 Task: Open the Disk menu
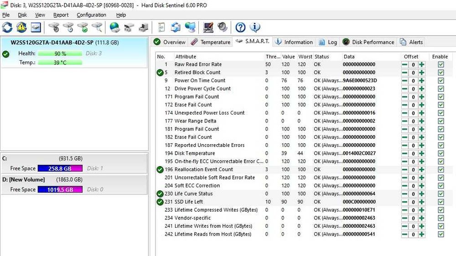tap(22, 15)
